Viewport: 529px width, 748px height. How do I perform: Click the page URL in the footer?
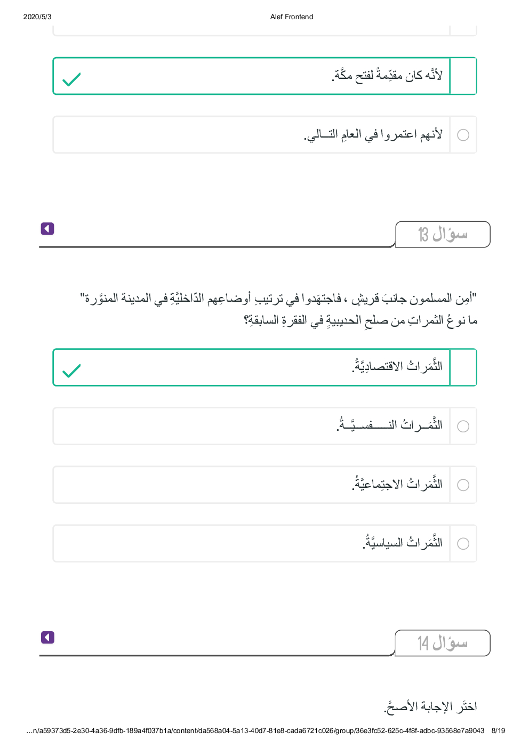pyautogui.click(x=255, y=730)
